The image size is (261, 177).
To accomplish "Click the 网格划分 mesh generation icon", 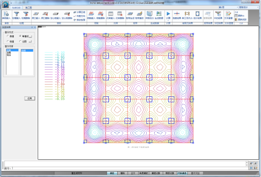I will tap(150, 15).
